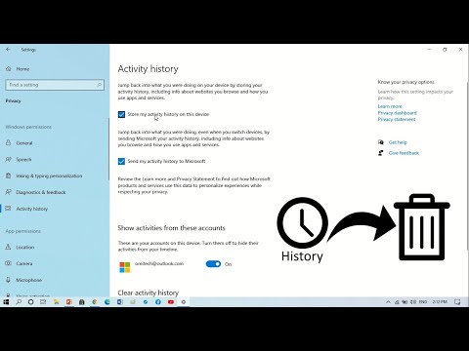Click the ENG language indicator
Image resolution: width=469 pixels, height=351 pixels.
[x=423, y=302]
